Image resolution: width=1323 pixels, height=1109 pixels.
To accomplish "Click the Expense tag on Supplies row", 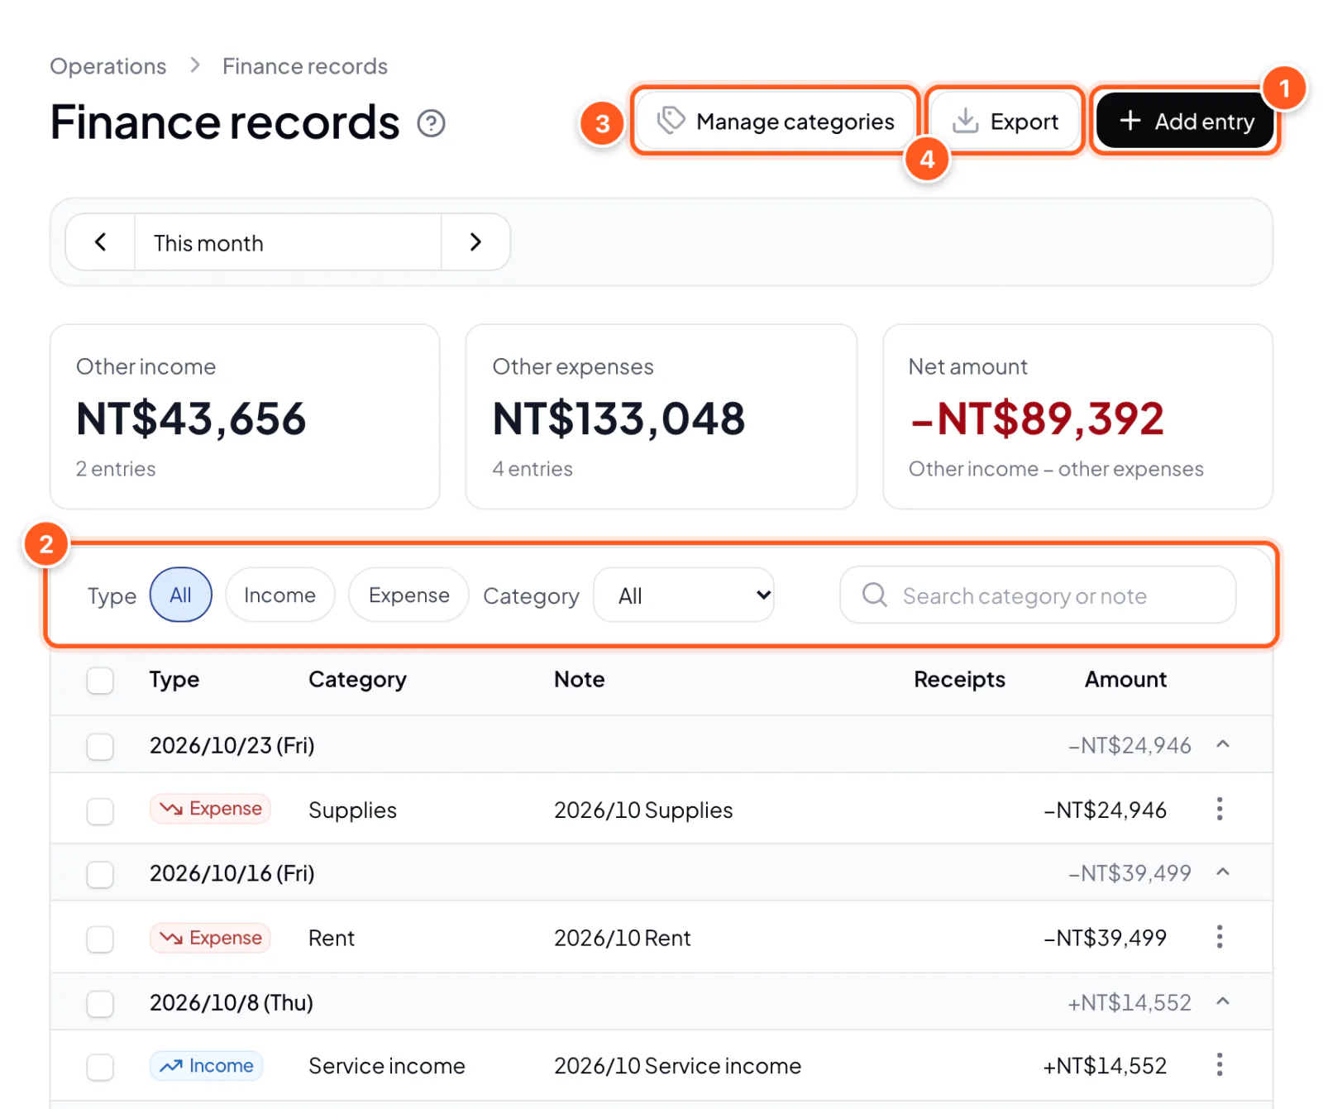I will (210, 809).
